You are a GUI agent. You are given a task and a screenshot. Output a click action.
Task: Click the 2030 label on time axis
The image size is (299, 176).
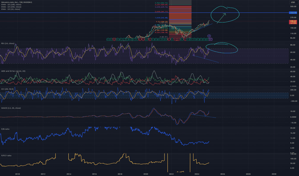click(x=274, y=174)
